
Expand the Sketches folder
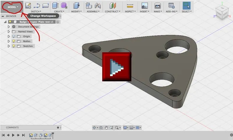click(x=9, y=46)
